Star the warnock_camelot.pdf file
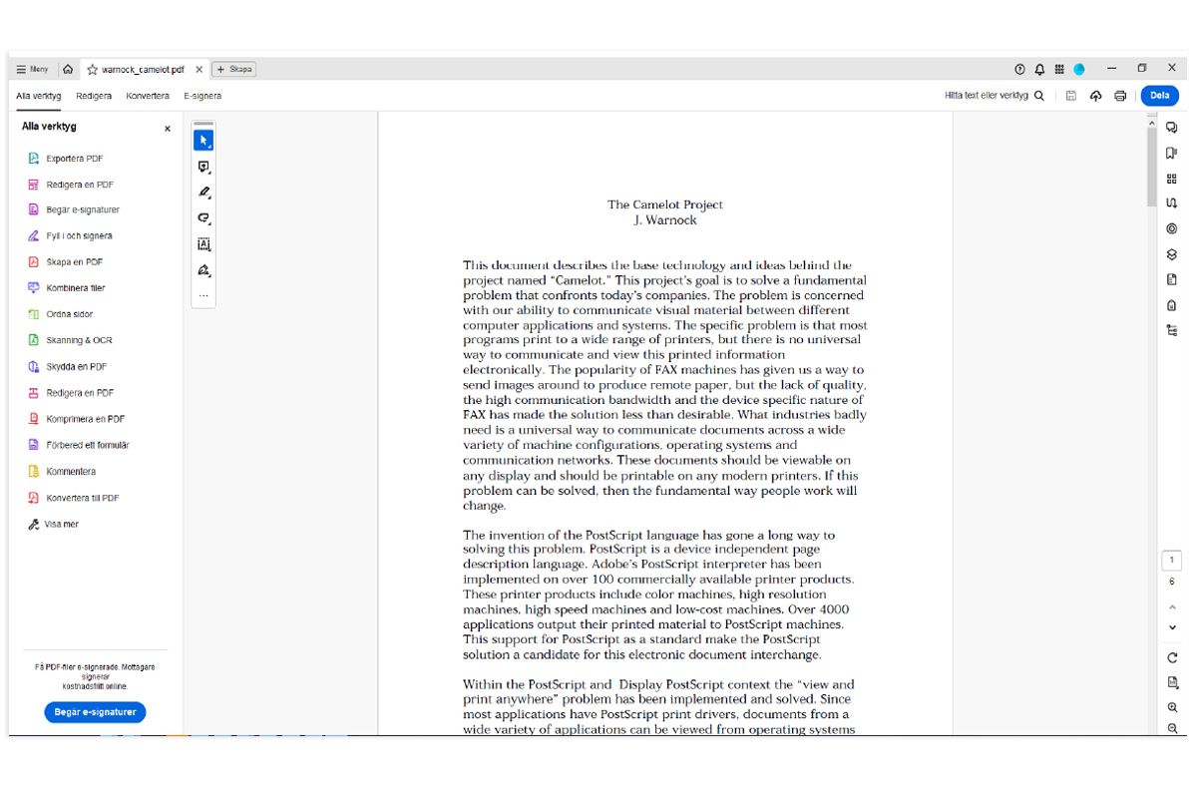 point(93,70)
